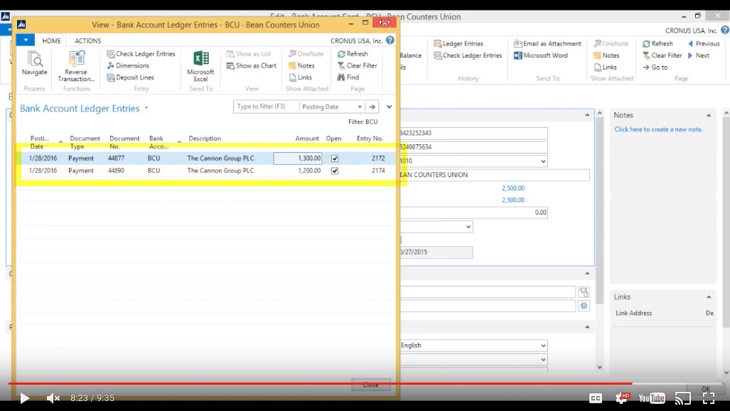The height and width of the screenshot is (411, 730).
Task: Refresh the Ledger Entries list
Action: click(x=353, y=53)
